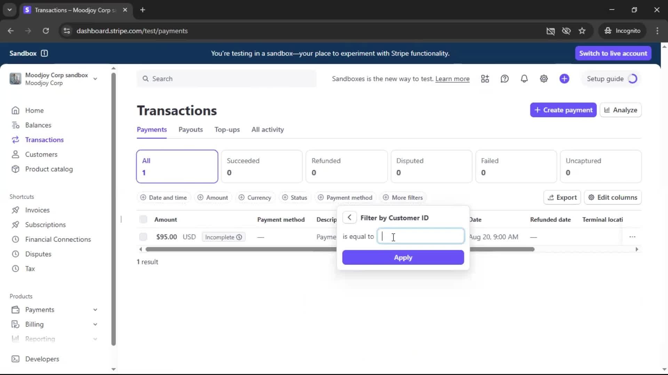
Task: Open the All activity tab
Action: (x=267, y=130)
